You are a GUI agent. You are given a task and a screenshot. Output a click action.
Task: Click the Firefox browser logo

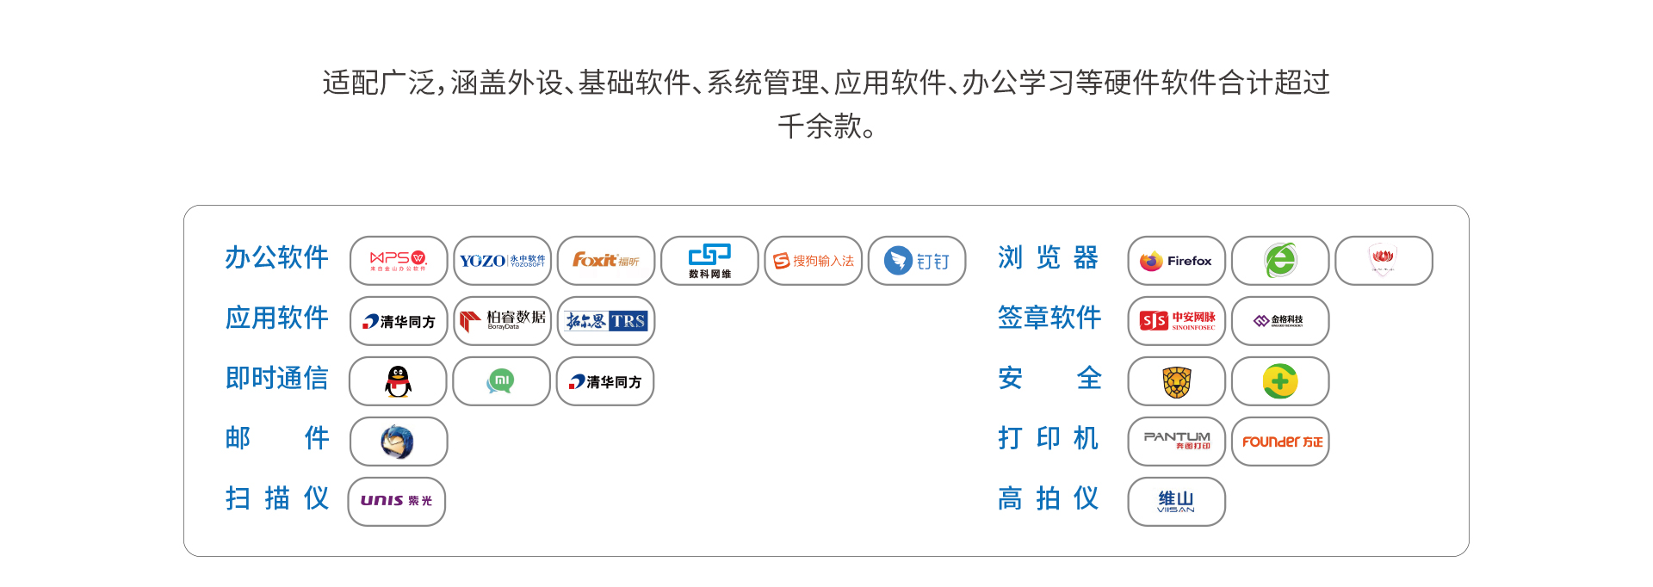(x=1177, y=261)
